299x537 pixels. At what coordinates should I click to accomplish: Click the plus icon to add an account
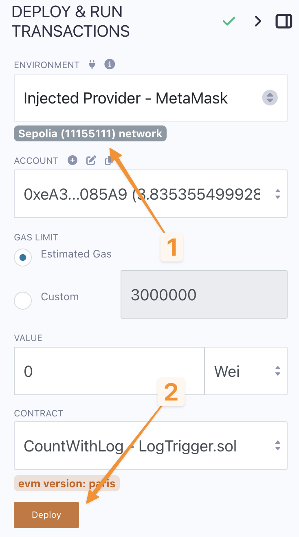click(x=73, y=160)
